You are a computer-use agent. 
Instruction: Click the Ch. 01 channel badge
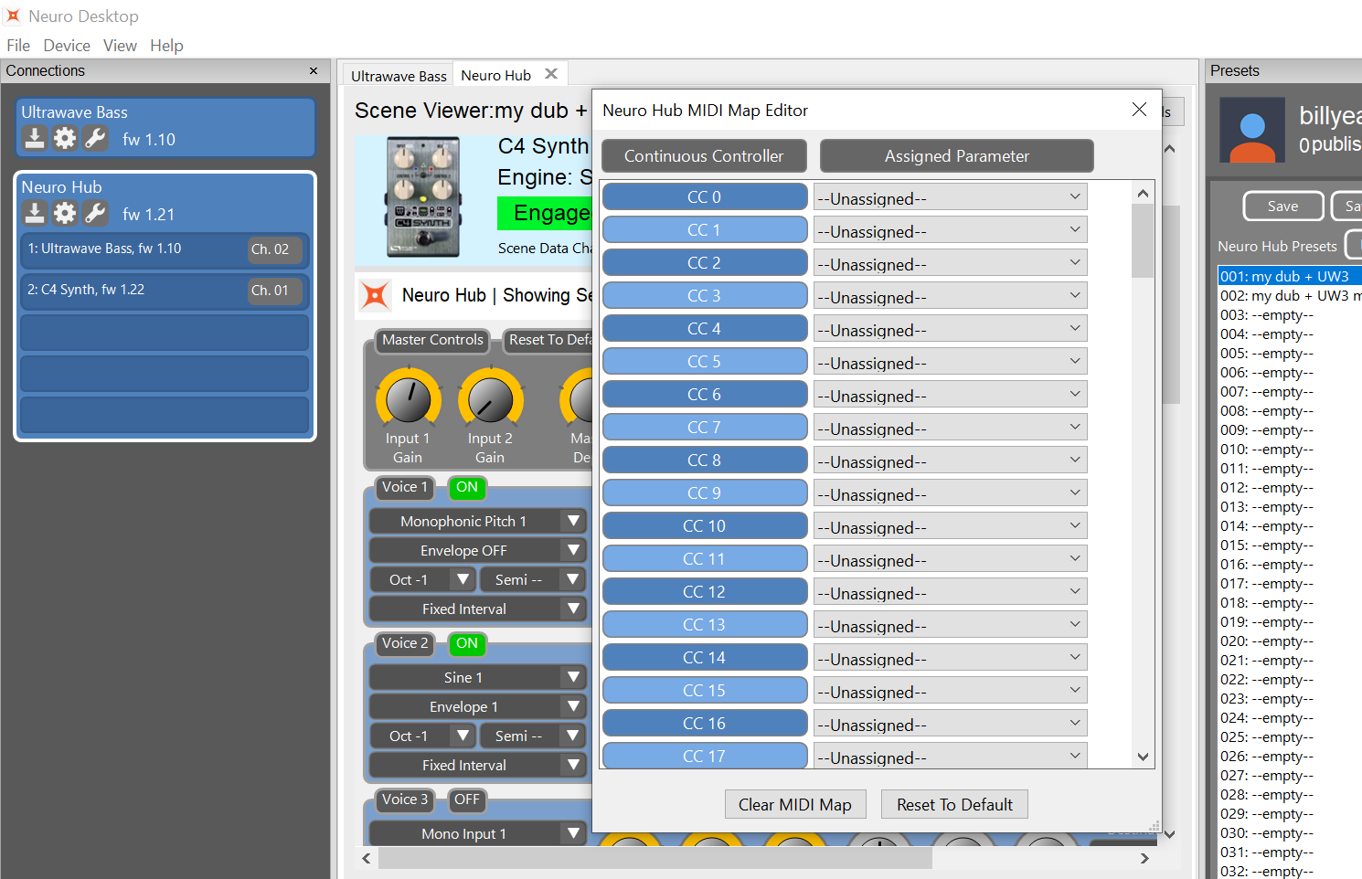pos(274,291)
